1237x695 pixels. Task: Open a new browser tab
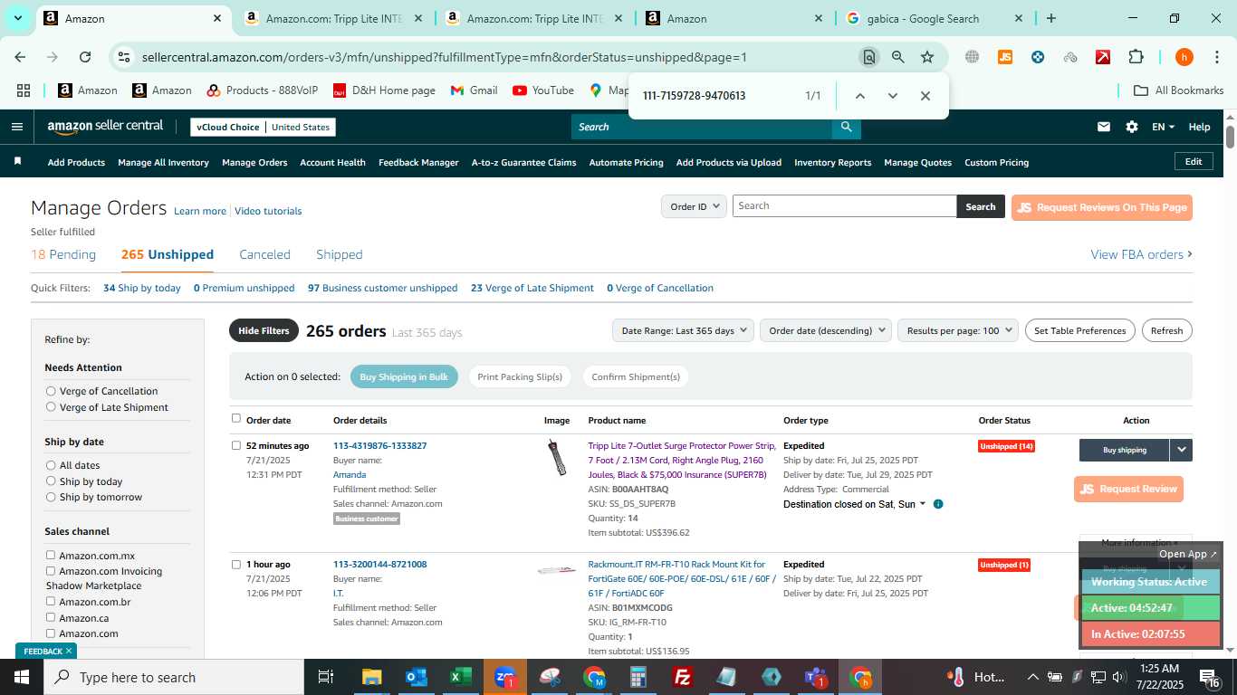[x=1050, y=18]
